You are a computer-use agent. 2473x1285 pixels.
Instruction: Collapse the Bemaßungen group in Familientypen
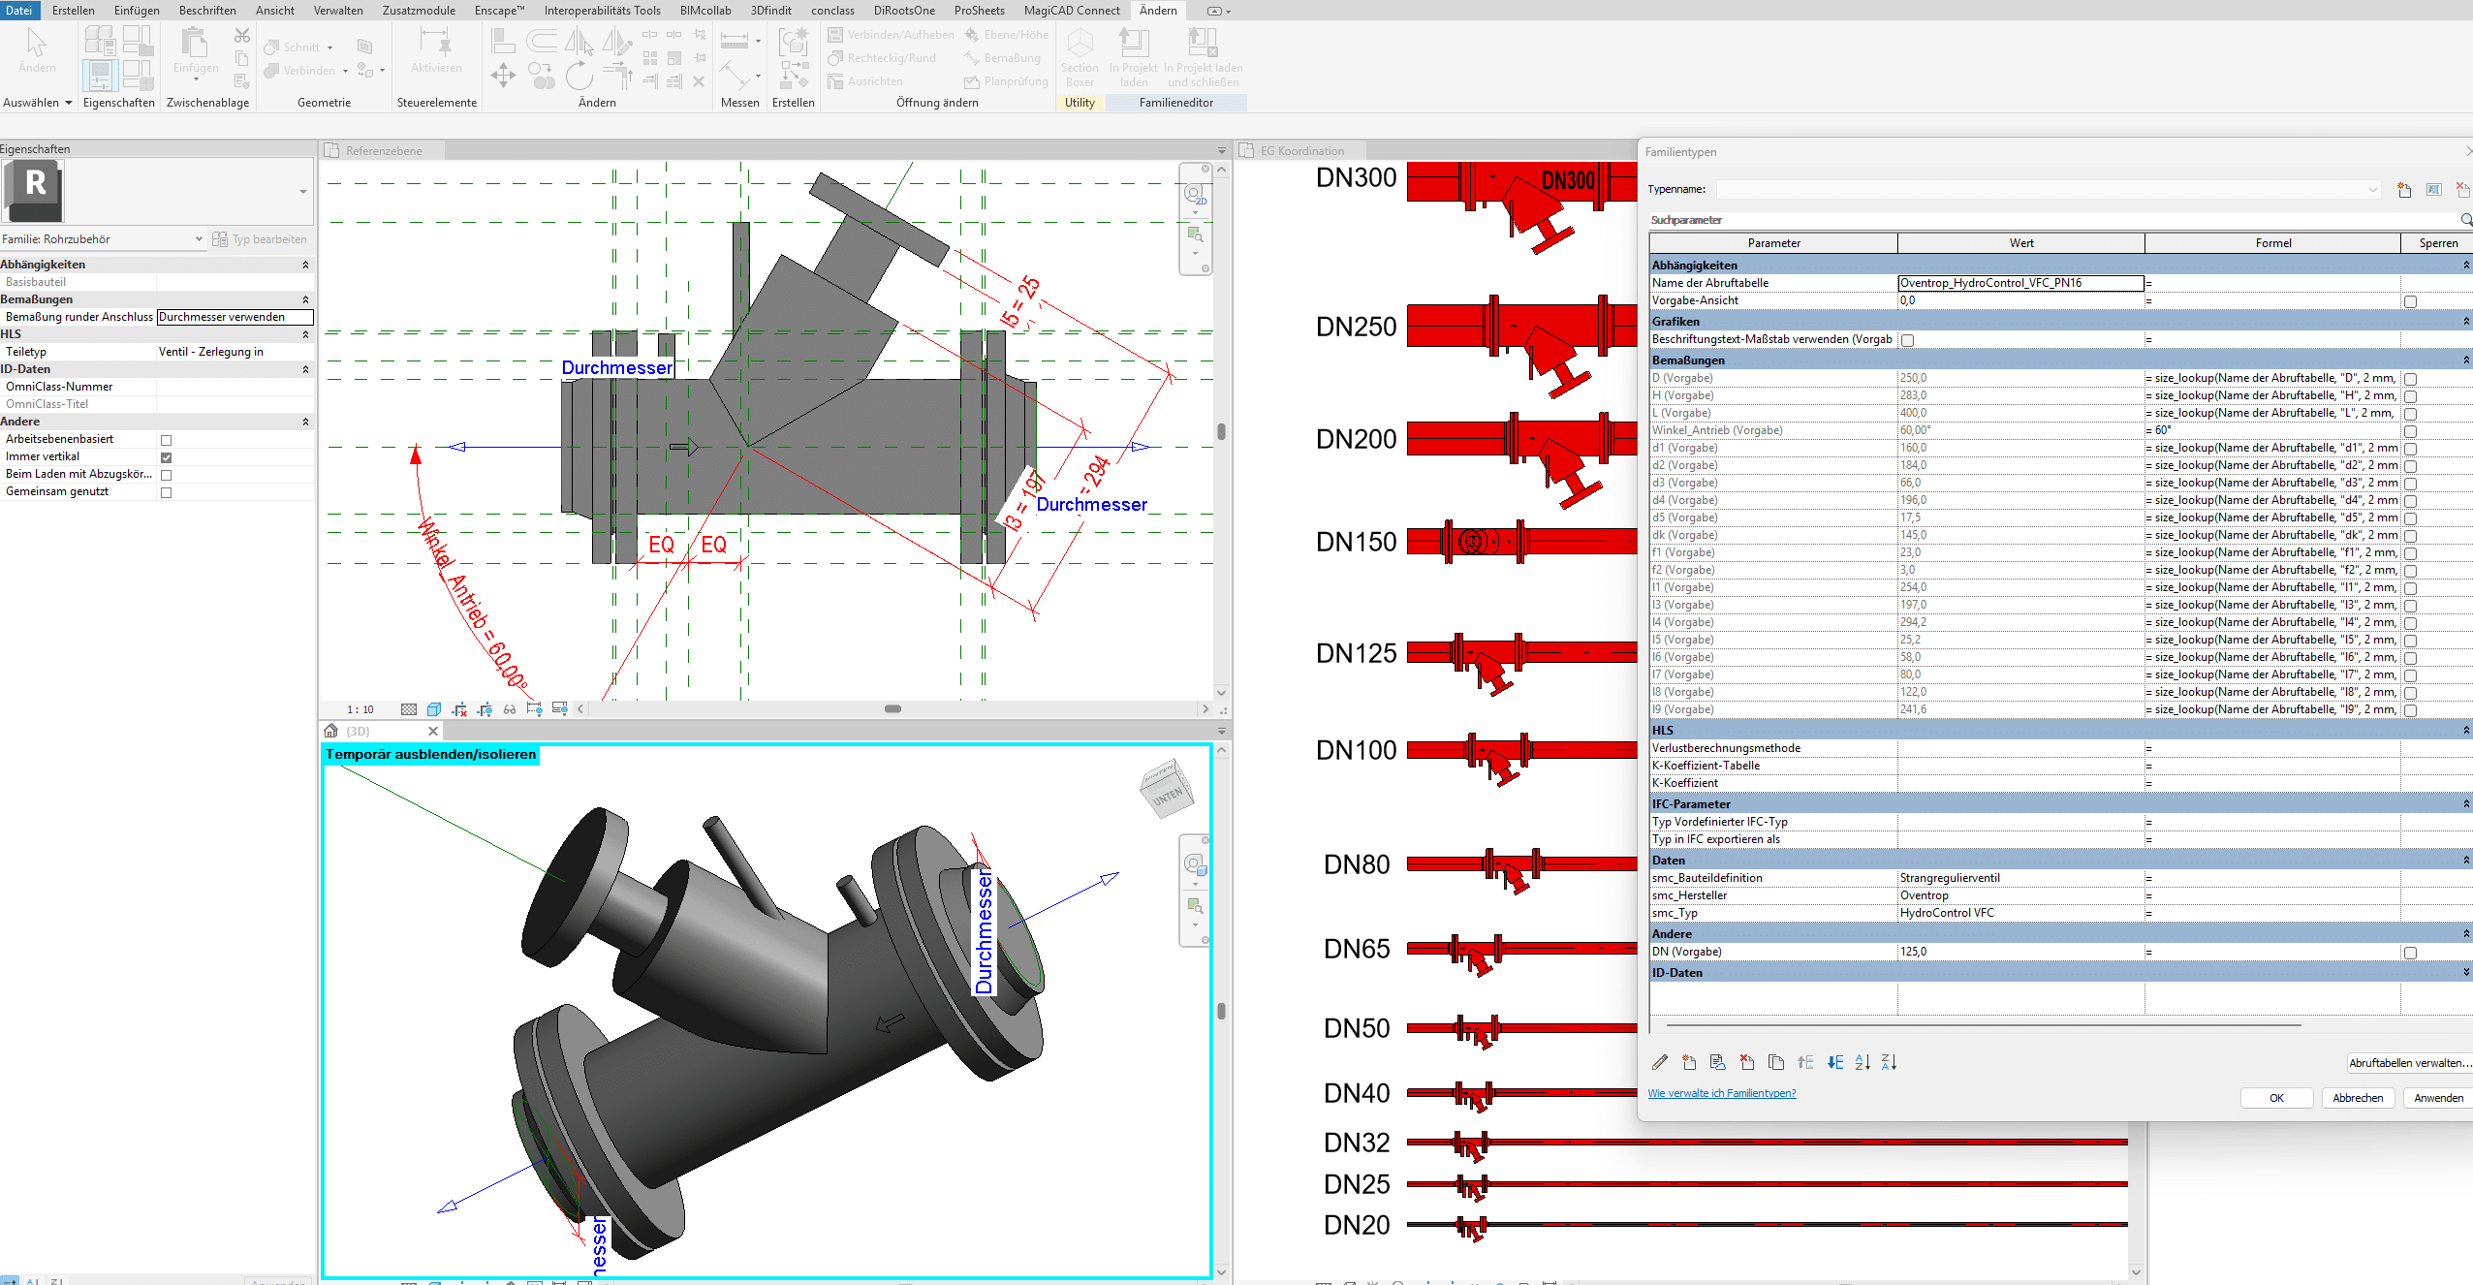click(2466, 360)
